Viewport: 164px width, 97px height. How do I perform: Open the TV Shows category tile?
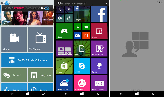tap(41, 39)
